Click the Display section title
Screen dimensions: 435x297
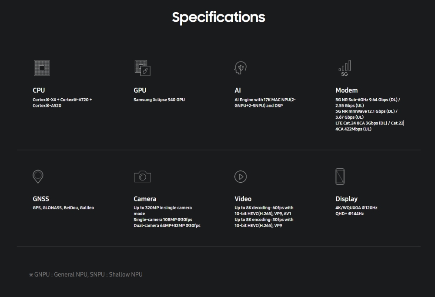coord(346,199)
